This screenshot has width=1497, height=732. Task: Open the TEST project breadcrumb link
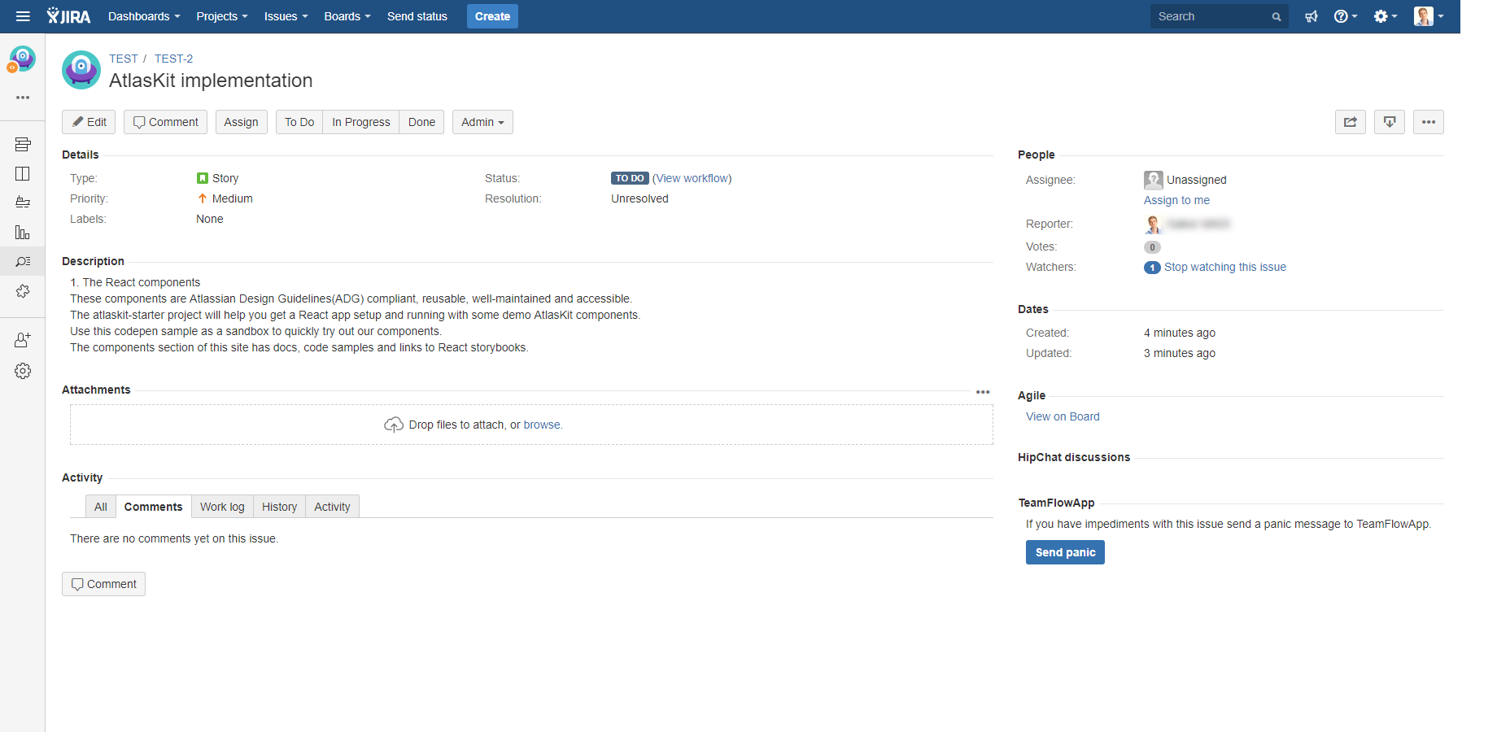124,59
